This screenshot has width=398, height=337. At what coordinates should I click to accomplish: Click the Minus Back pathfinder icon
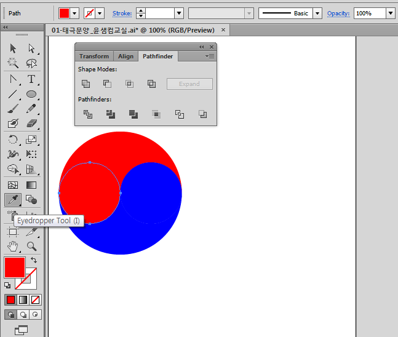(202, 114)
